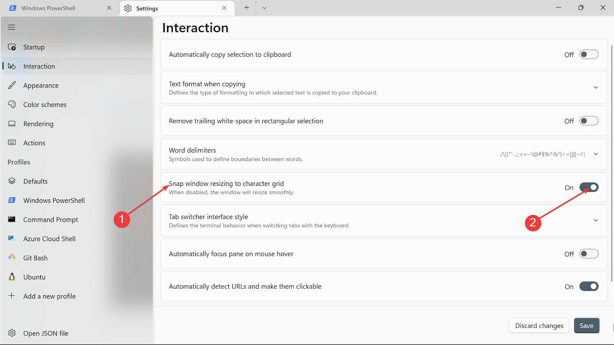
Task: Click the Interaction cursor icon
Action: (12, 66)
